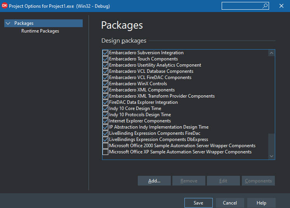Click the DX application icon in title bar
The height and width of the screenshot is (208, 290).
pos(4,6)
